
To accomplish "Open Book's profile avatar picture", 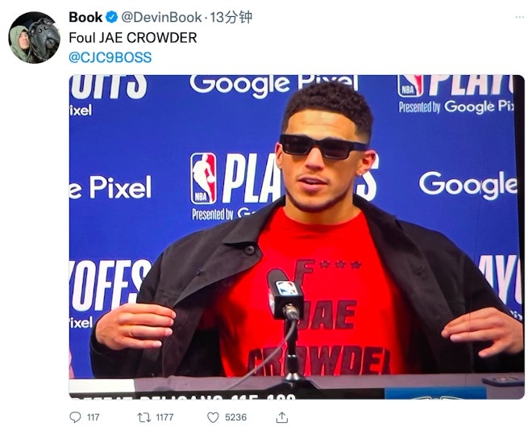I will coord(35,38).
